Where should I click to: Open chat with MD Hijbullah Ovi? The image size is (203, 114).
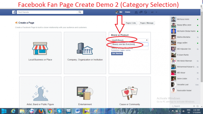point(185,49)
